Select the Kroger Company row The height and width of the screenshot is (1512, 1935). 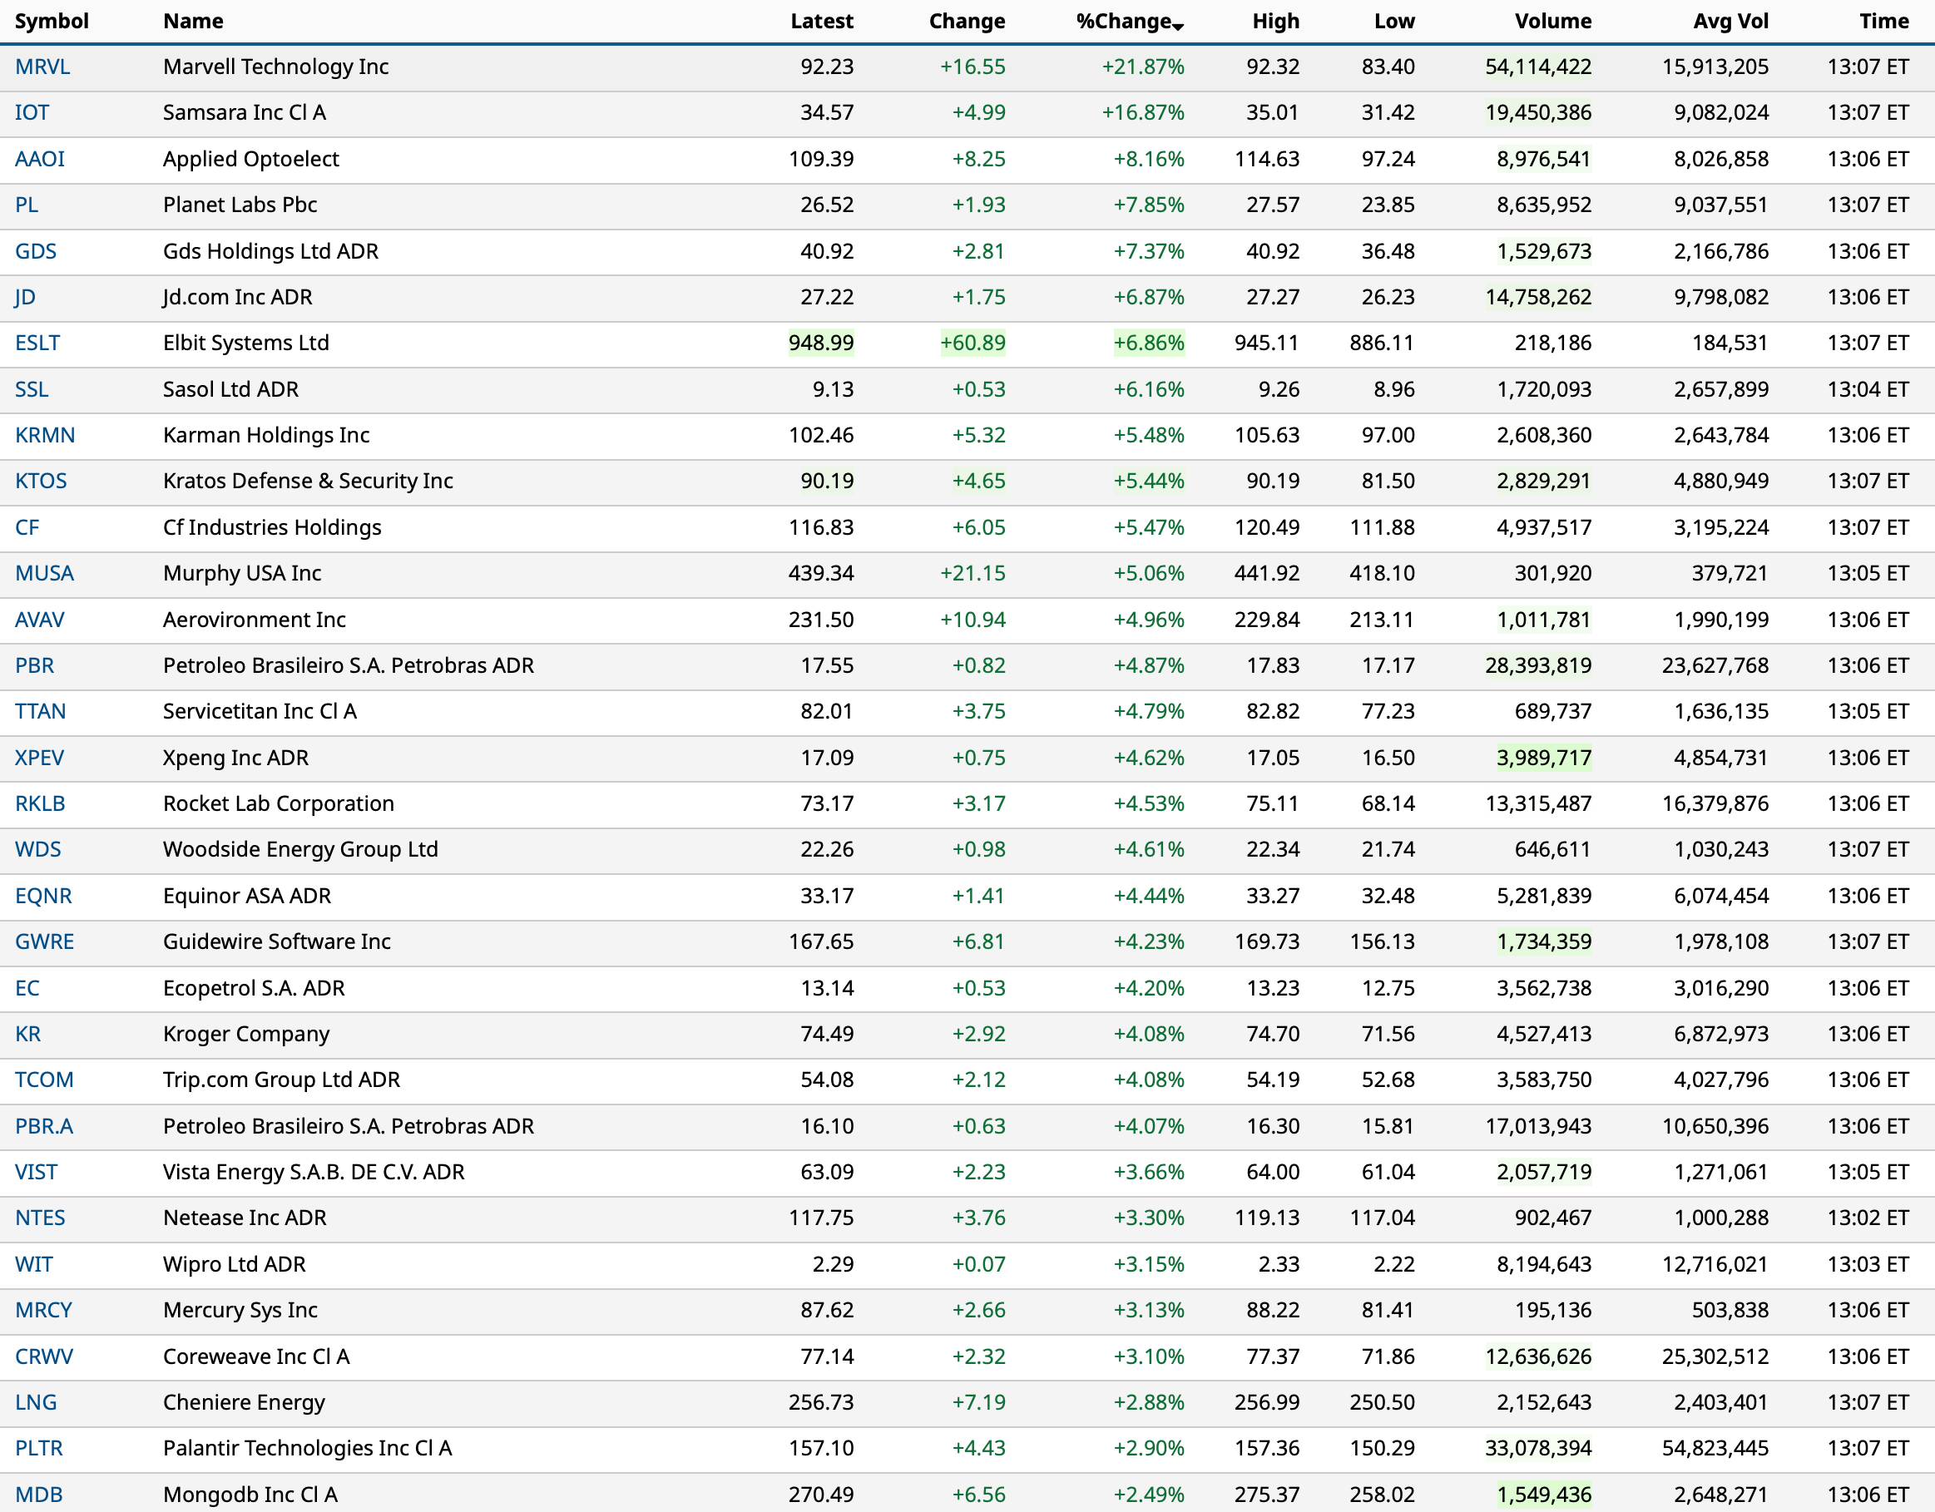pyautogui.click(x=245, y=1034)
